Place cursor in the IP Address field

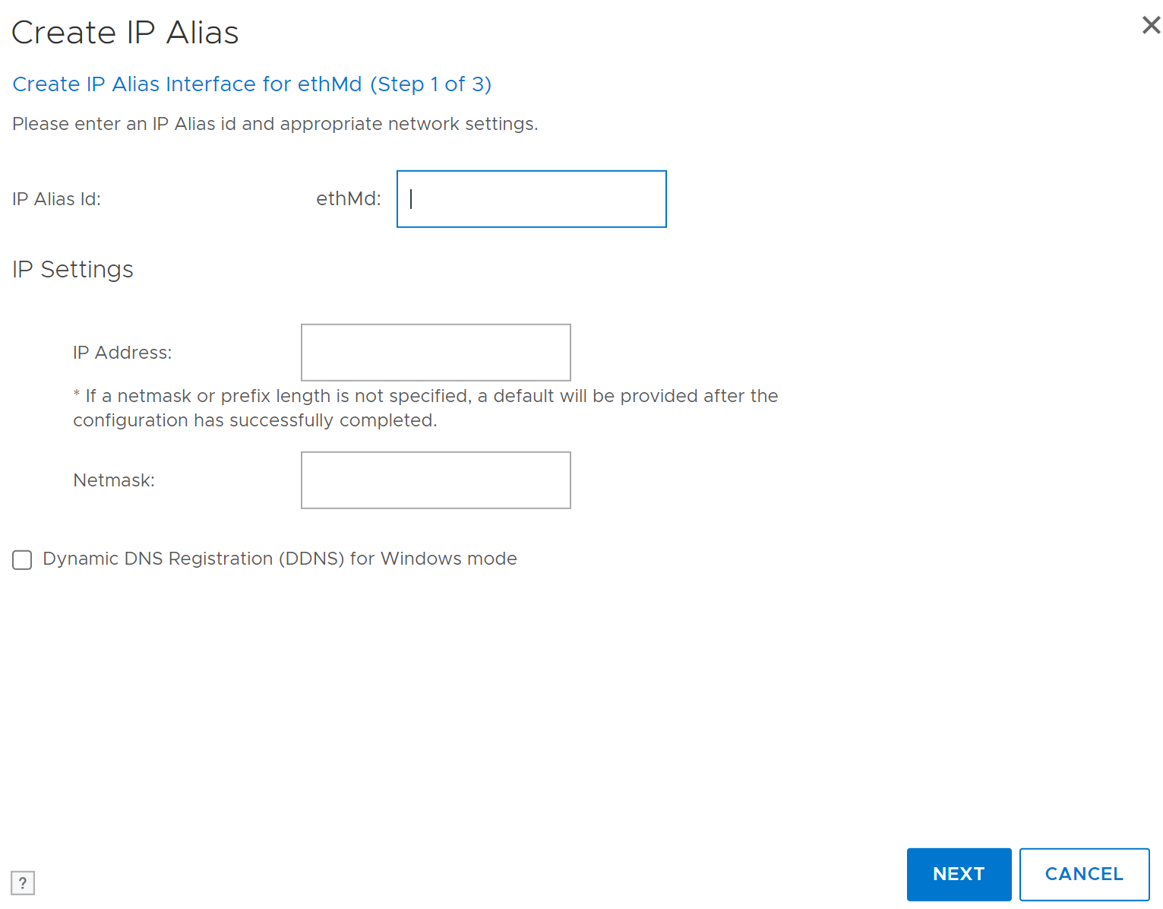click(x=435, y=352)
